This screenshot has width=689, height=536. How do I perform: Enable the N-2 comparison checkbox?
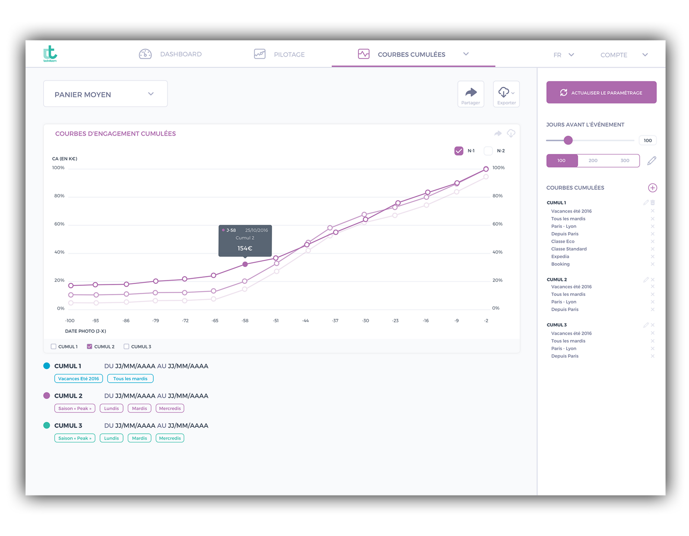tap(488, 151)
